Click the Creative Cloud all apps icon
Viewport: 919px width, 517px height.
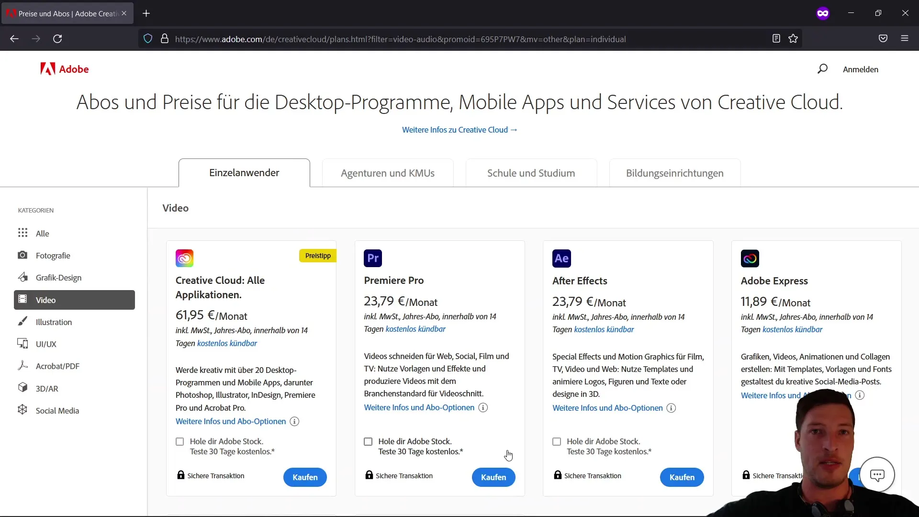point(184,258)
